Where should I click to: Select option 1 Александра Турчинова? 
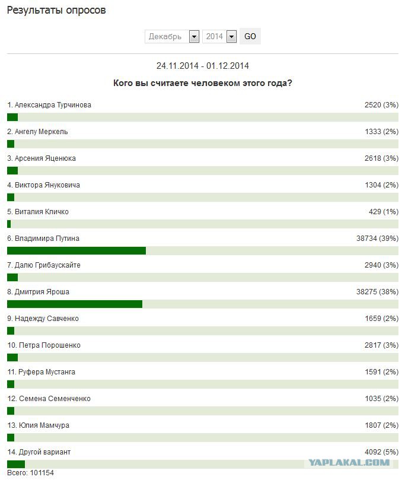(49, 105)
